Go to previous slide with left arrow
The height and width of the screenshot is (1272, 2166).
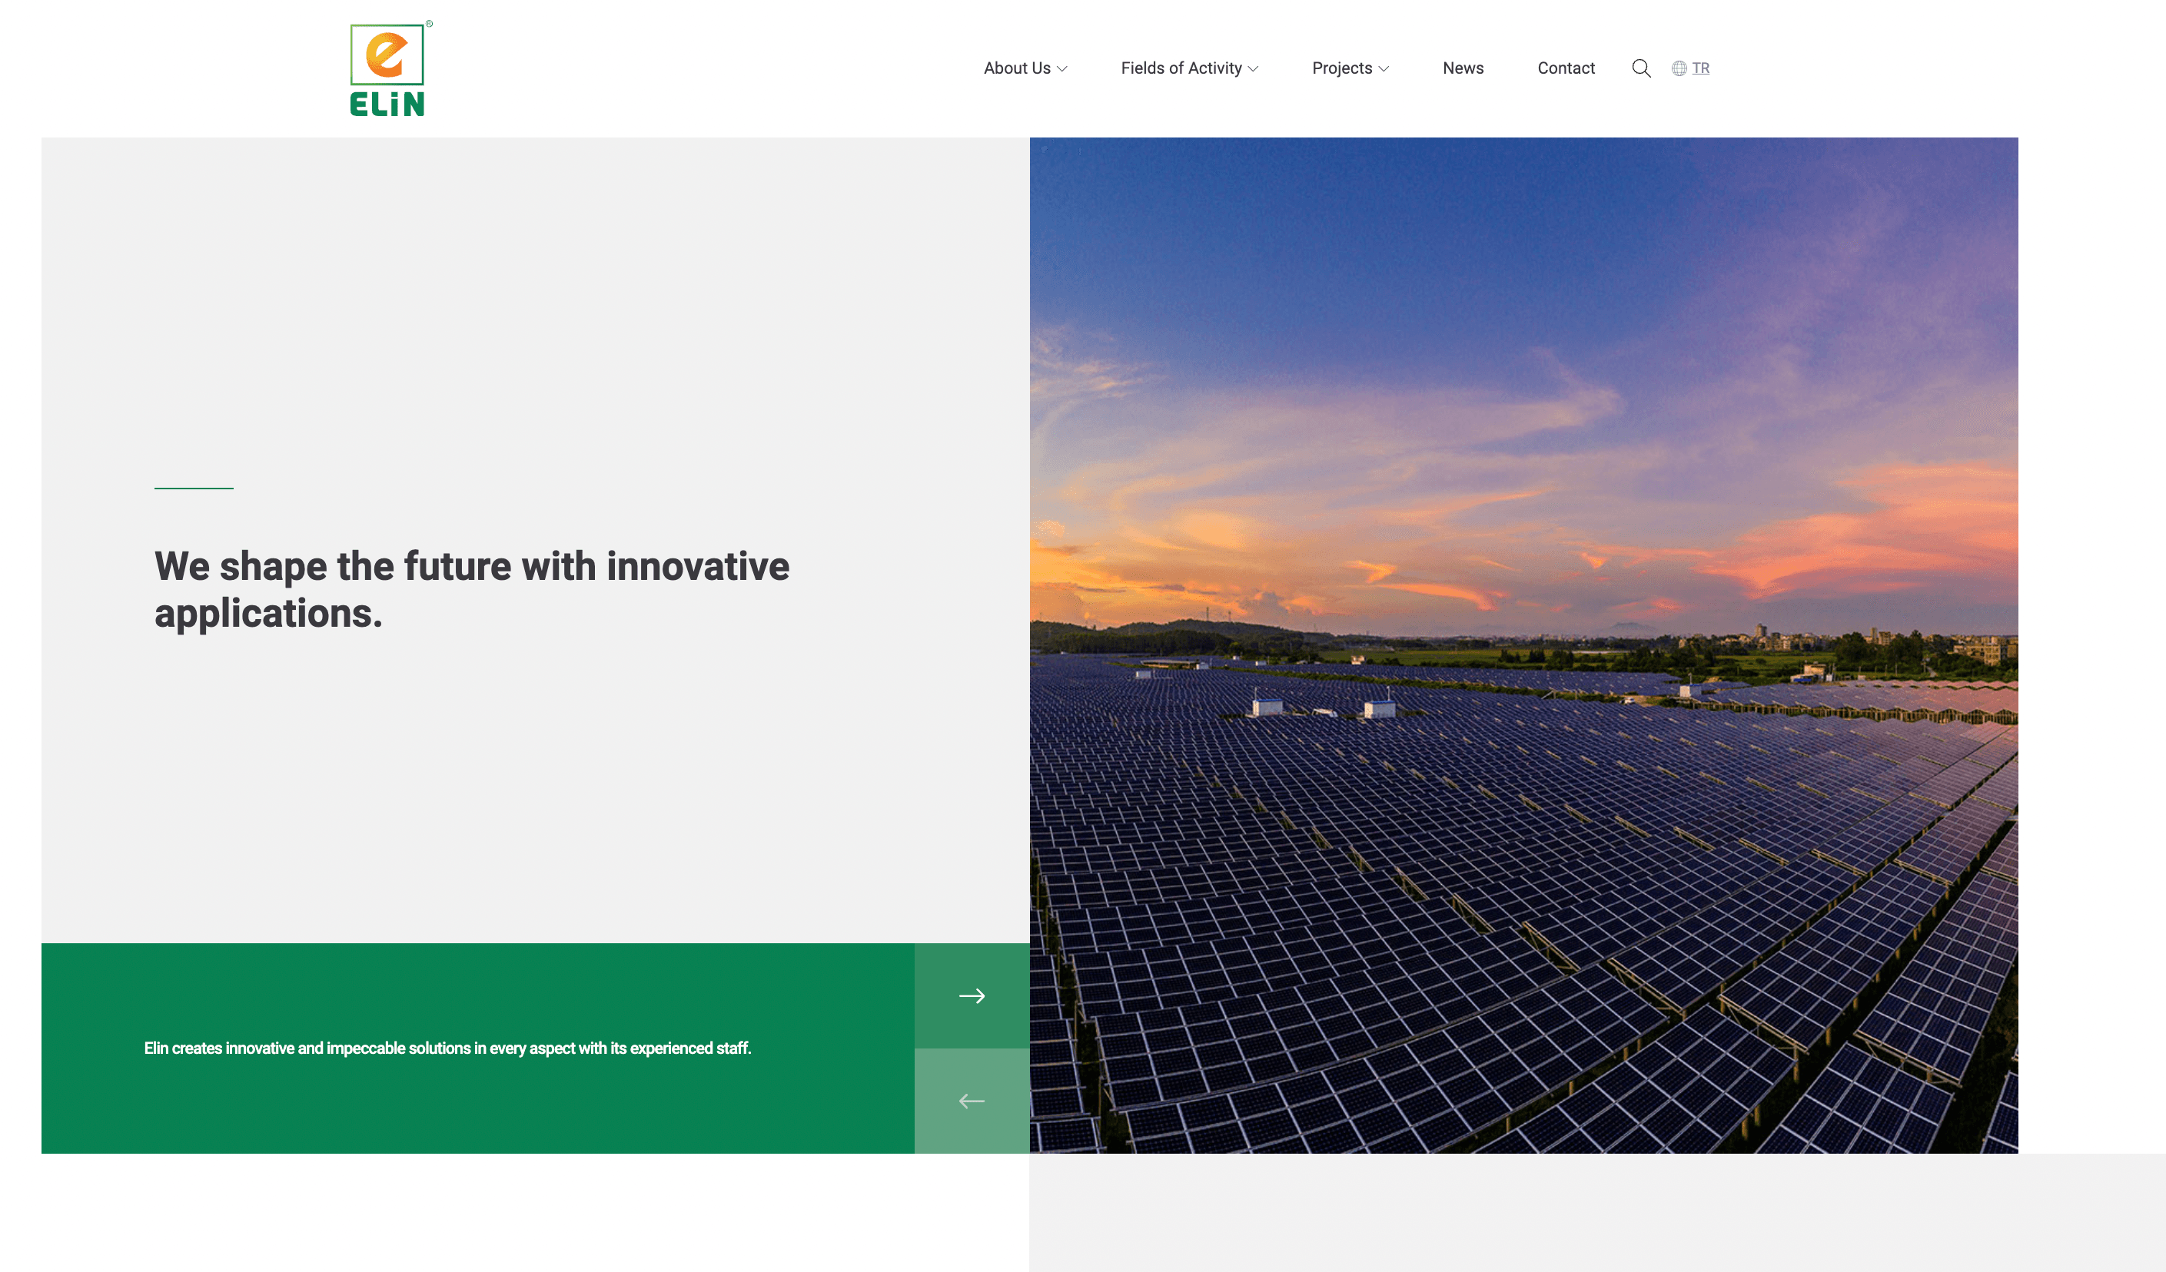pyautogui.click(x=972, y=1100)
